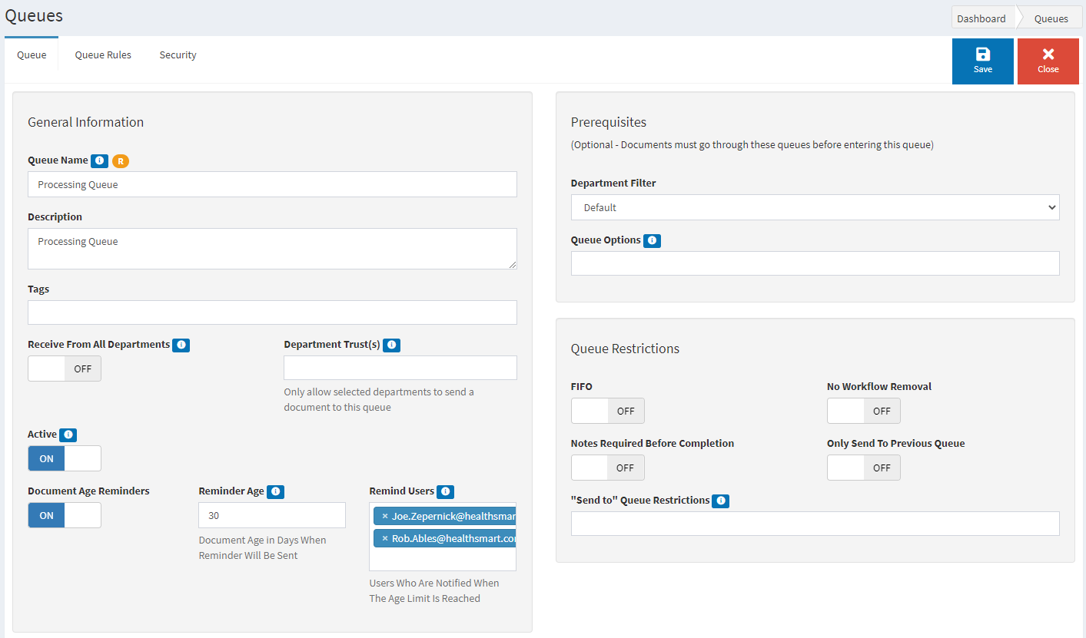
Task: Click the info icon next to Active
Action: coord(68,435)
